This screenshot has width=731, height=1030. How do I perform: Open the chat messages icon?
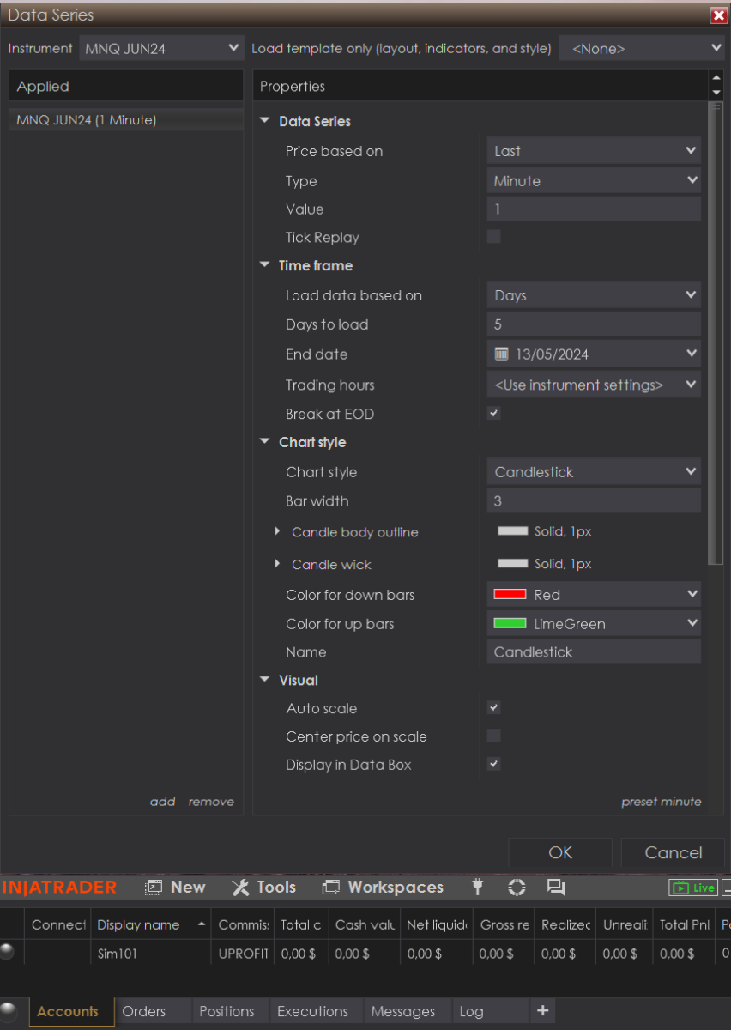pos(556,888)
